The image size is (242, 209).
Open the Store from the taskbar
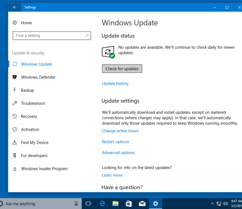(x=129, y=204)
